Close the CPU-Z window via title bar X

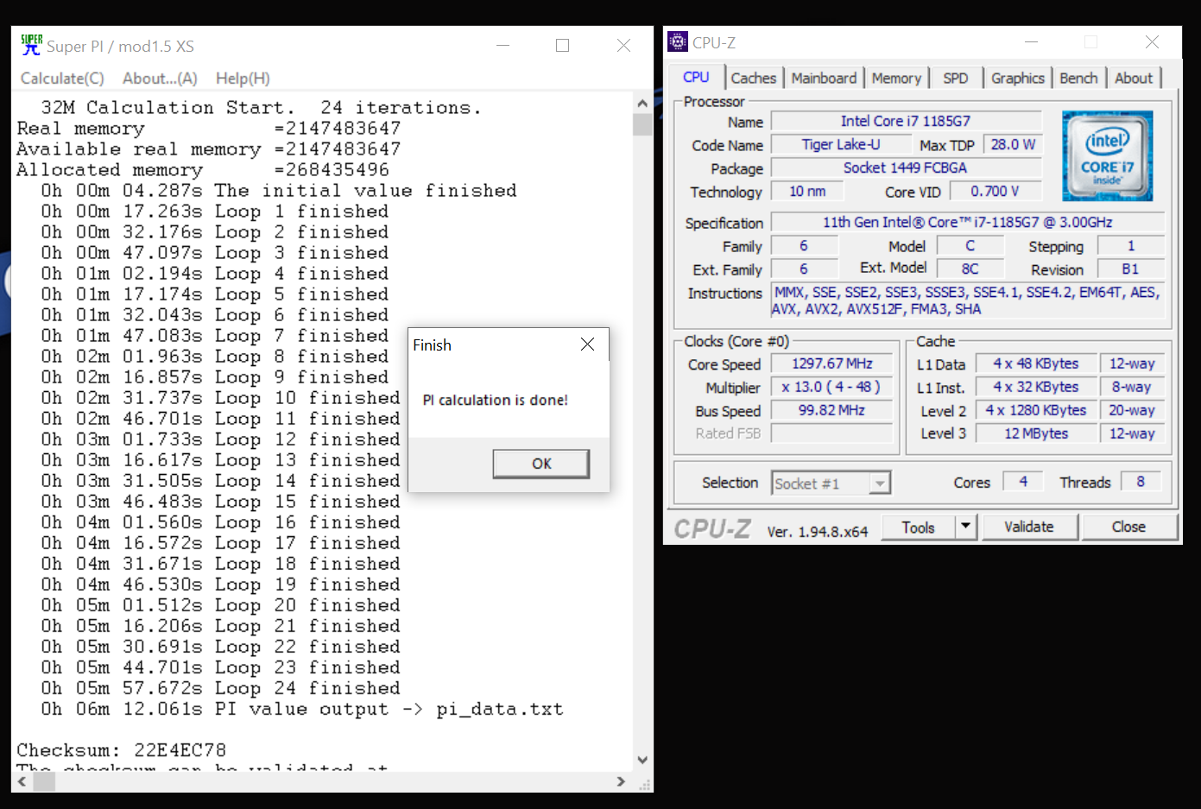[x=1152, y=42]
